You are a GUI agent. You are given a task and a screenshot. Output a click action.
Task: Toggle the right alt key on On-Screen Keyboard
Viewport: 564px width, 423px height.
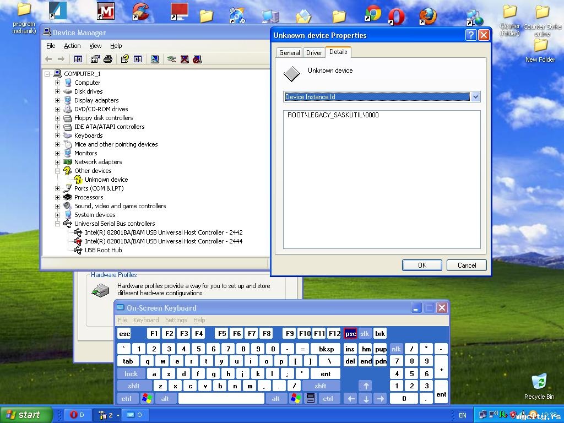(x=276, y=399)
